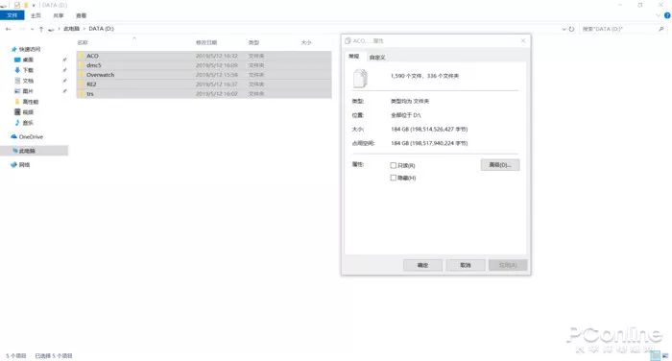Click the New Folder quick-access toolbar icon
Image resolution: width=672 pixels, height=361 pixels.
(26, 5)
